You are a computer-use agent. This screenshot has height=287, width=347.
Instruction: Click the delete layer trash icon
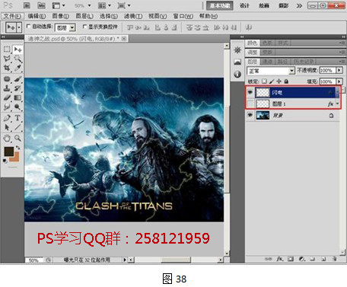(x=334, y=259)
